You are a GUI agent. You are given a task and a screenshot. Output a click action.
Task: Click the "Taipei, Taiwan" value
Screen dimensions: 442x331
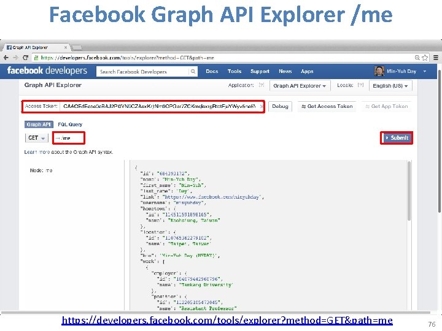pos(190,244)
